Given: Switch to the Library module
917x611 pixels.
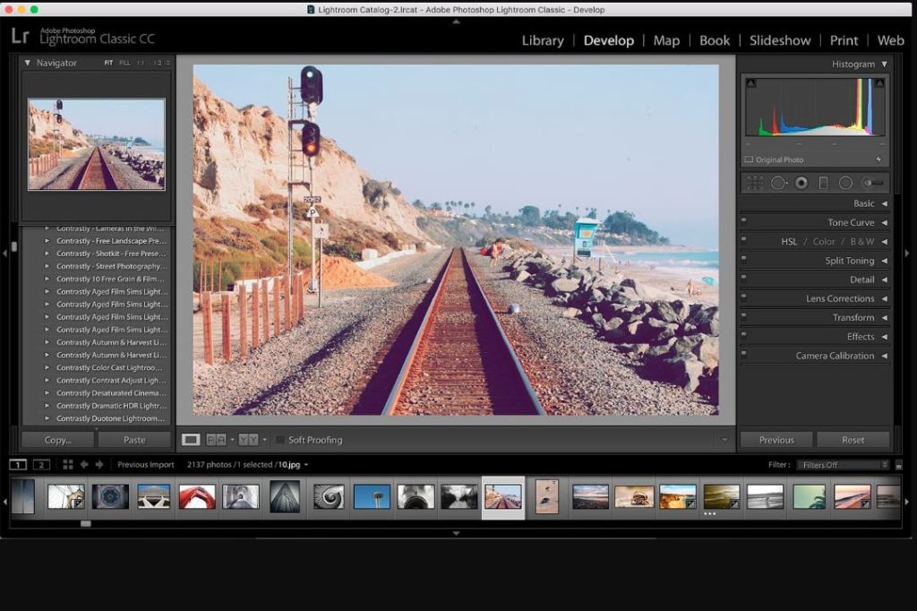Looking at the screenshot, I should pos(543,40).
